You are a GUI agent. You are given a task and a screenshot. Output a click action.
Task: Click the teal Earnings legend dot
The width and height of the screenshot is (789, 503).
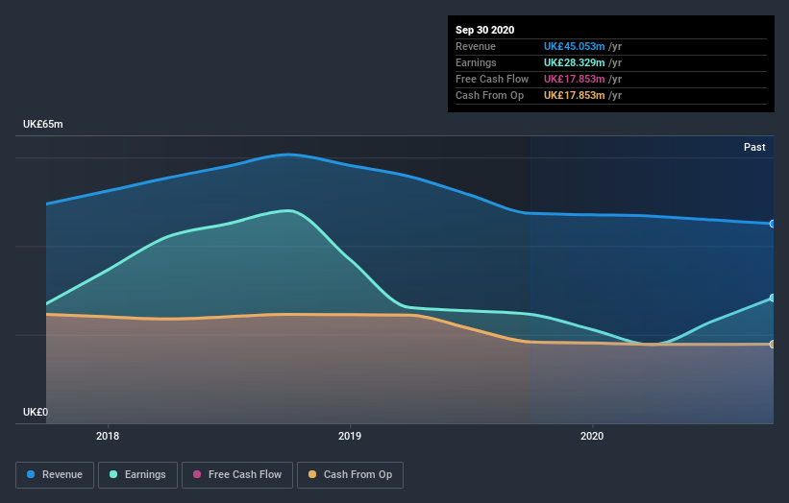113,474
